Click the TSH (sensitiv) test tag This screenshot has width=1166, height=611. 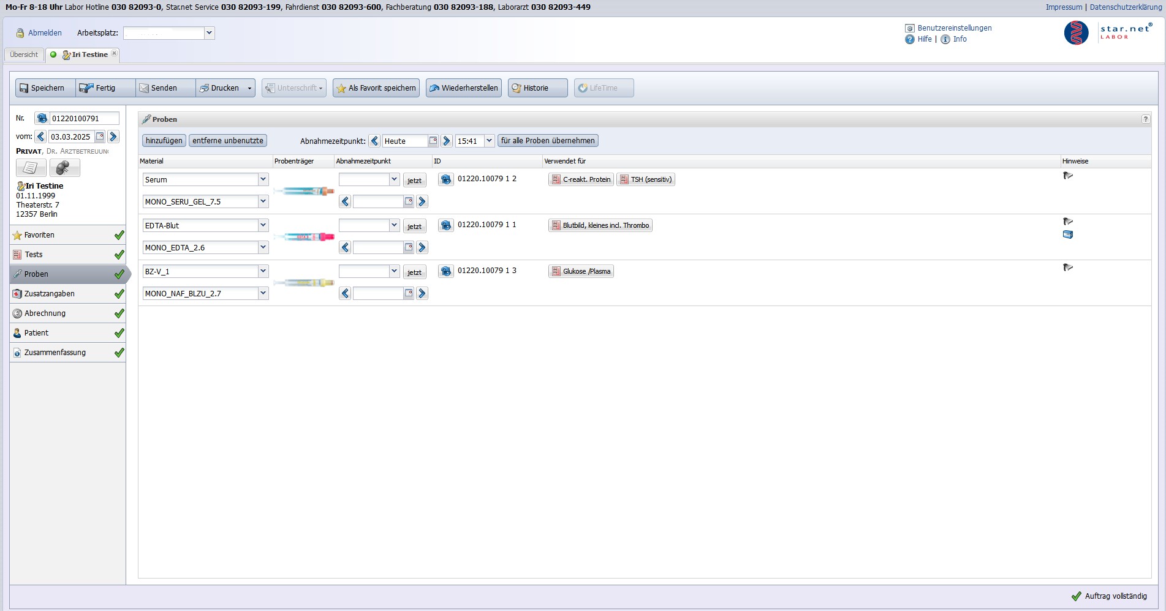tap(646, 179)
